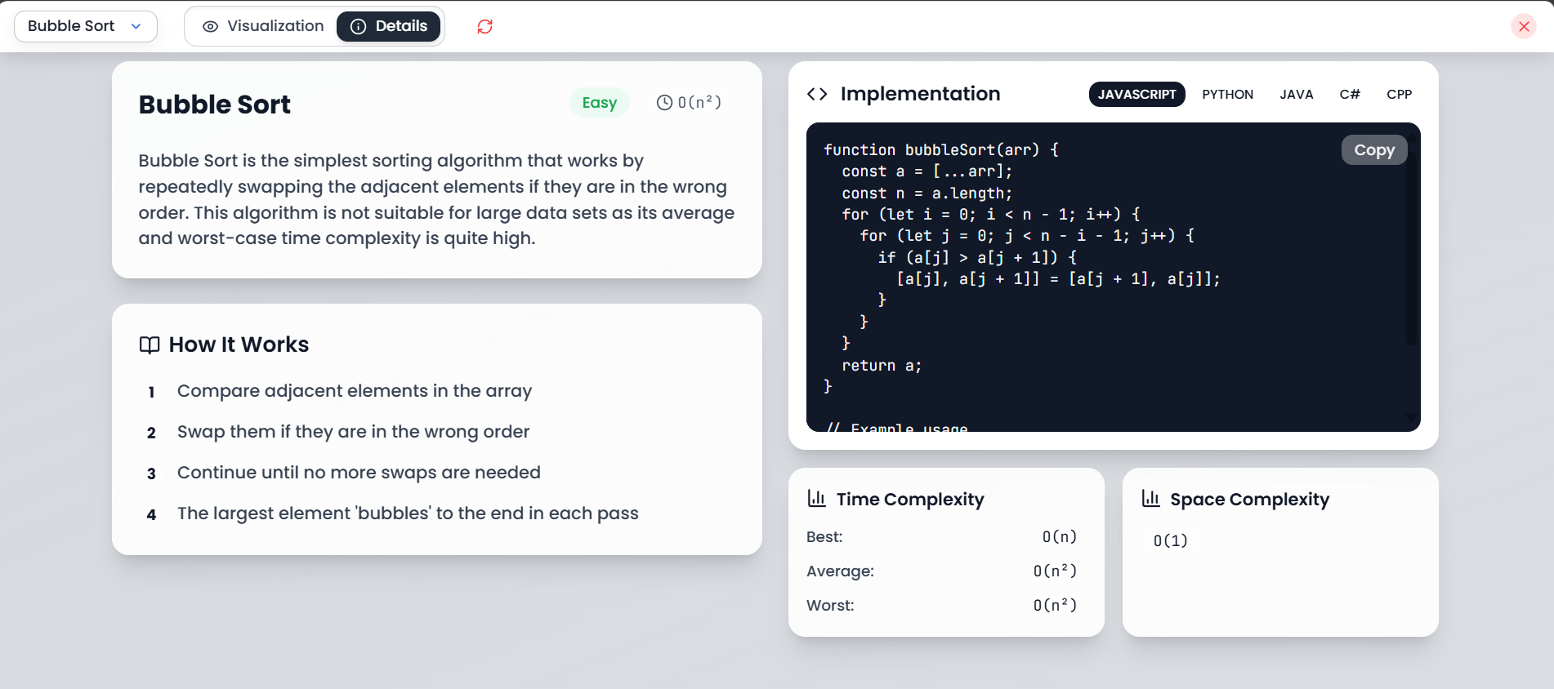Click step 'The largest element bubbles to the end'

pos(408,513)
